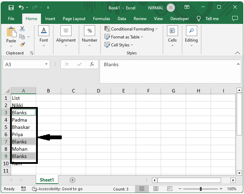Click Accessibility: Good to go status
The height and width of the screenshot is (194, 244).
[x=57, y=189]
